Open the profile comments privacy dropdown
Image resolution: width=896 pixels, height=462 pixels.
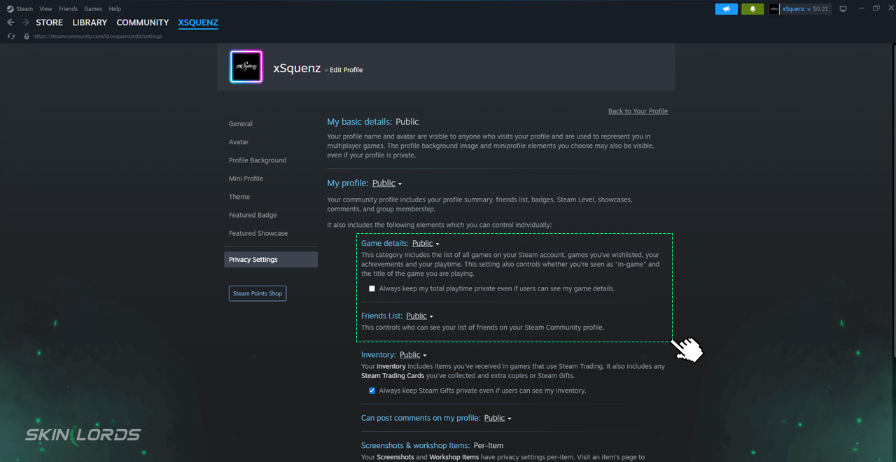pyautogui.click(x=498, y=418)
